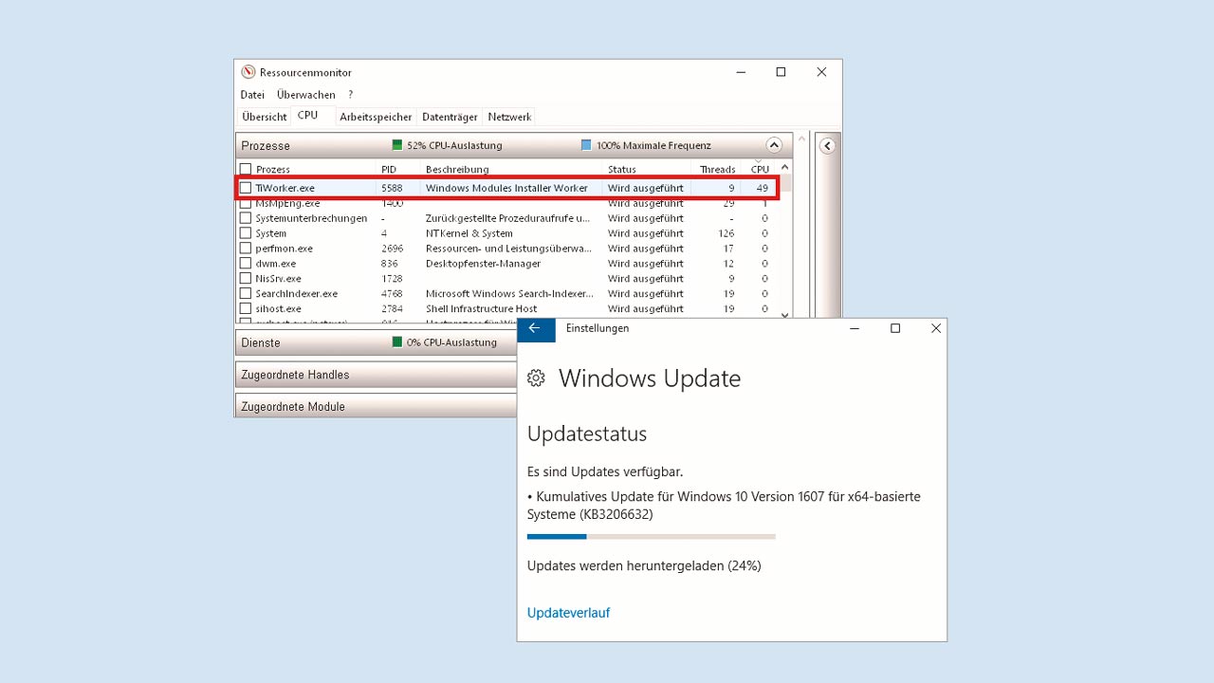Switch to the Übersicht tab
Image resolution: width=1214 pixels, height=683 pixels.
click(265, 117)
